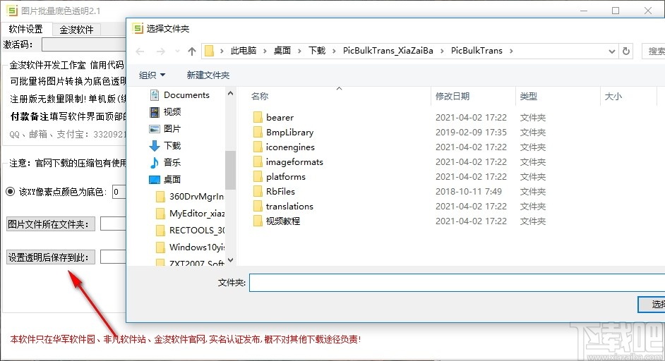Click the 音乐 note icon
This screenshot has width=665, height=361.
(155, 162)
